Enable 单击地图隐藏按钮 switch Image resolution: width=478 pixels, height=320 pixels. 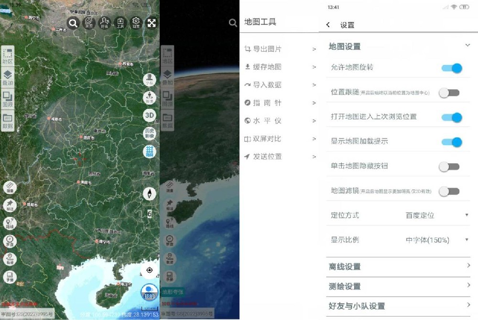coord(449,167)
